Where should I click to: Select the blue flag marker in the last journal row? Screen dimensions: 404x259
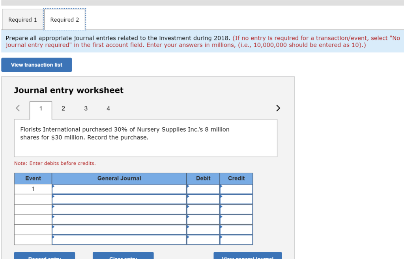(x=54, y=237)
